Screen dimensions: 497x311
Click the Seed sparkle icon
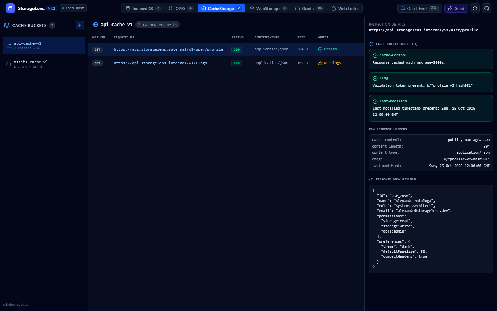(x=450, y=8)
